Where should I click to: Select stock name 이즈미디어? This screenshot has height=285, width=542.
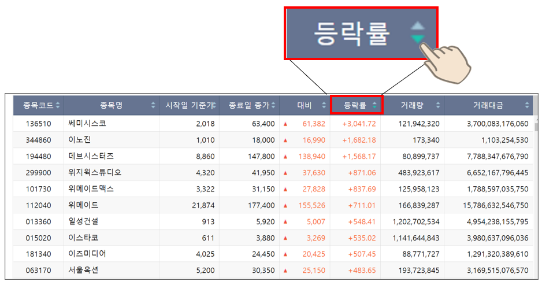coord(87,254)
